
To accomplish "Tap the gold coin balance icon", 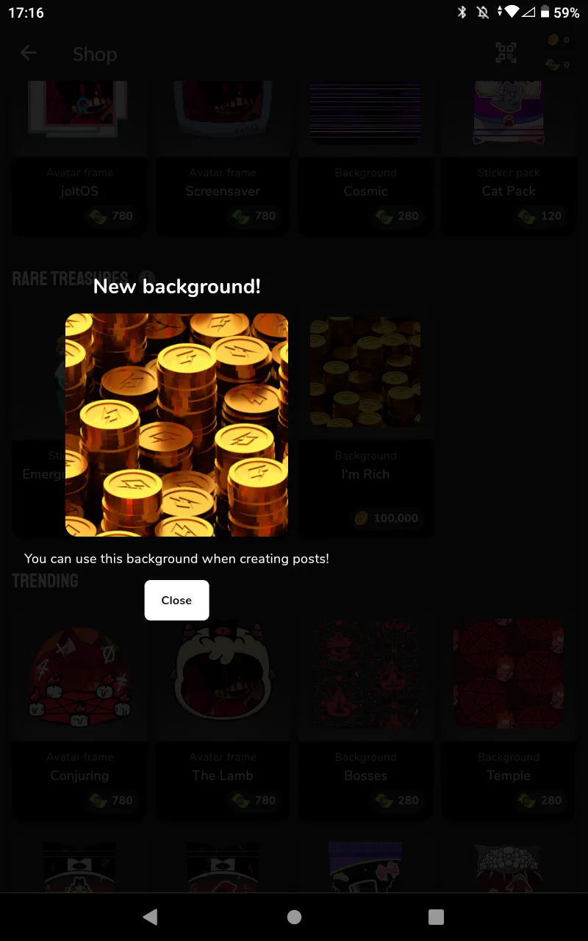I will [553, 40].
